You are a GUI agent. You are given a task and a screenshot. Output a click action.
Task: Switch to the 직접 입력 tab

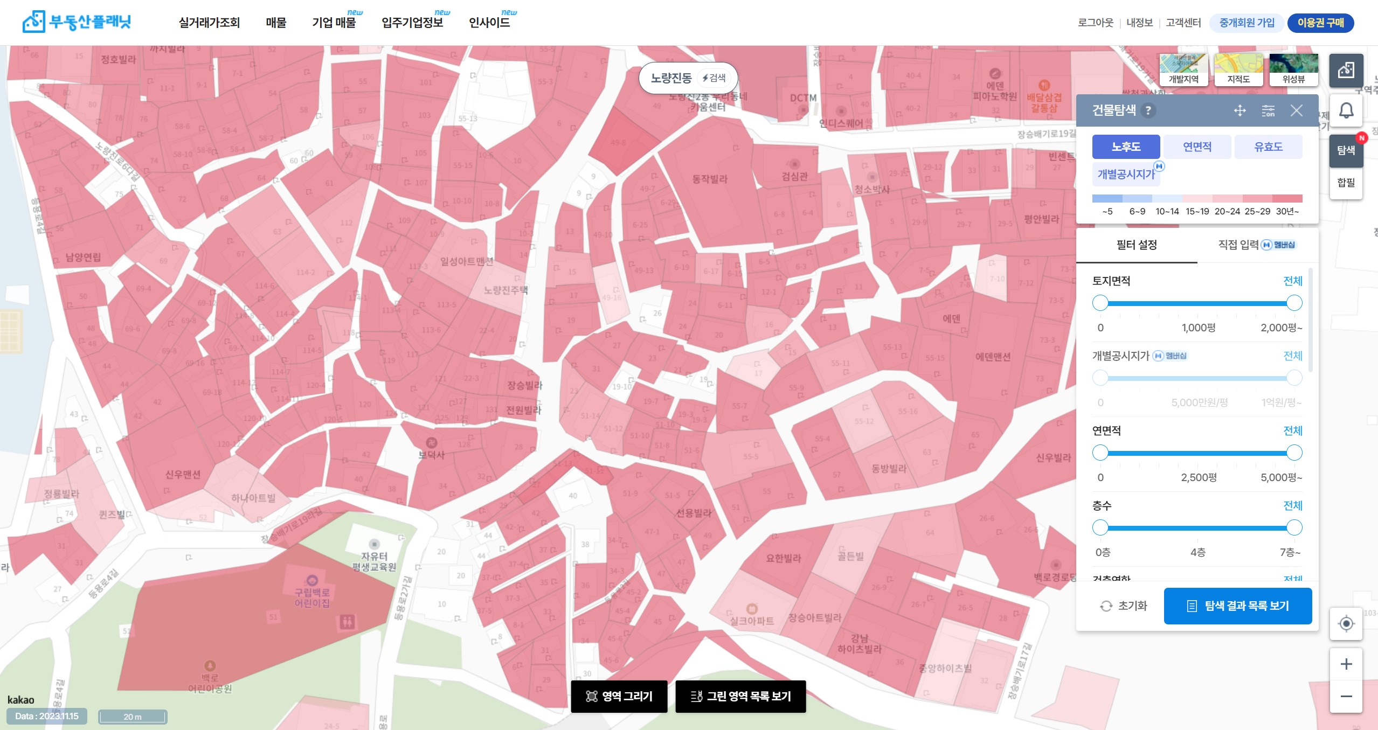click(x=1256, y=245)
